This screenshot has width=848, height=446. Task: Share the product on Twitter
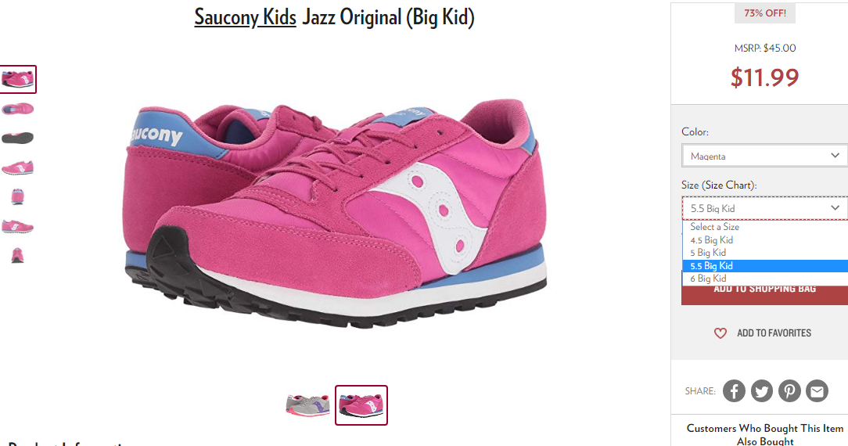point(761,390)
